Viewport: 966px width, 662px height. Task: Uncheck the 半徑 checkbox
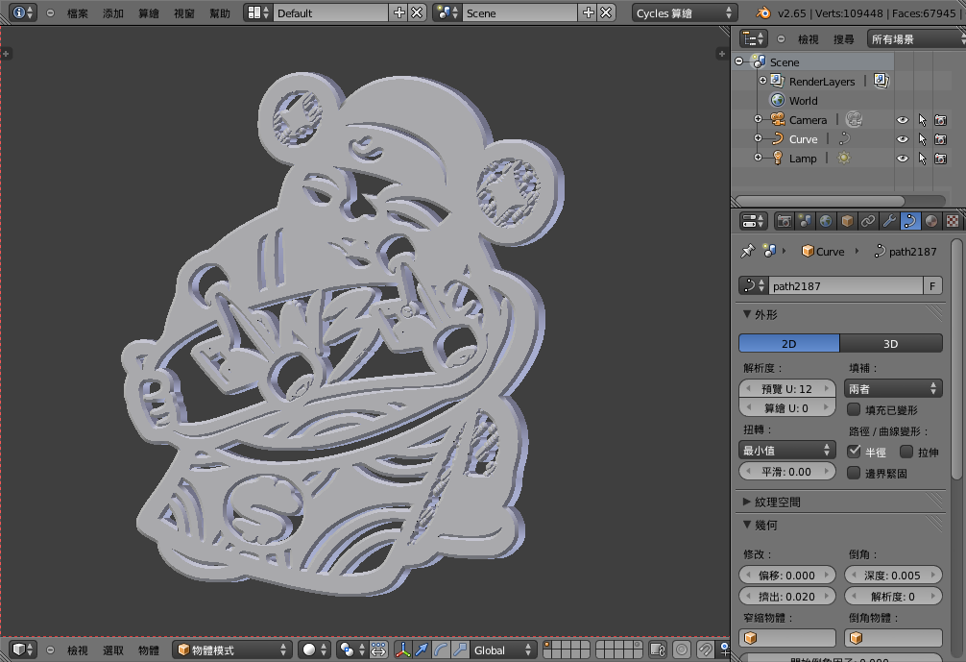tap(854, 452)
